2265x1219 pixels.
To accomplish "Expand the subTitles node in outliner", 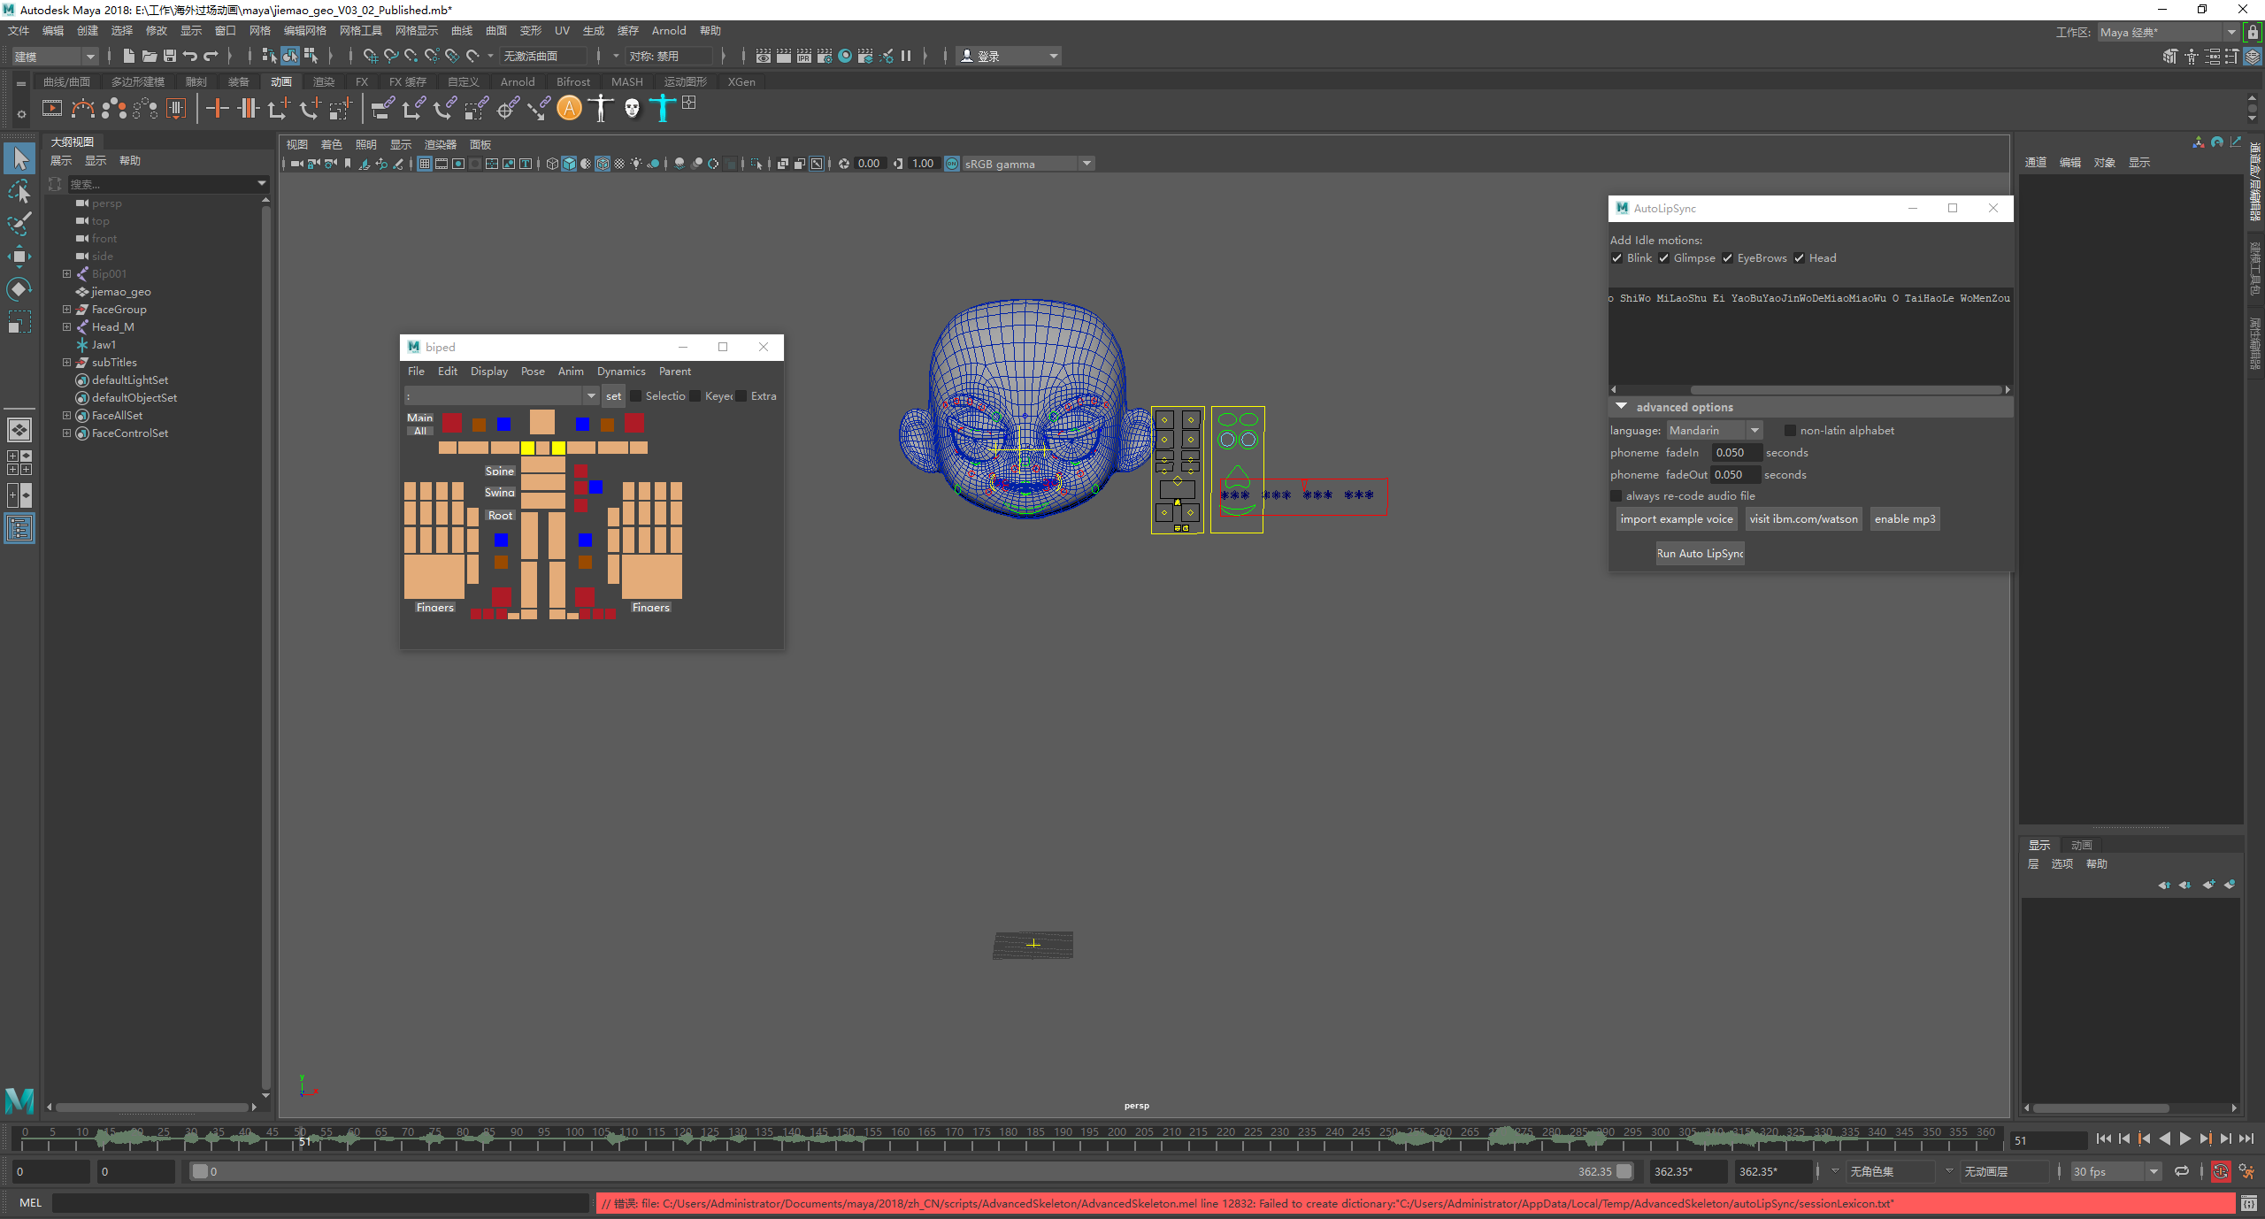I will (x=66, y=363).
